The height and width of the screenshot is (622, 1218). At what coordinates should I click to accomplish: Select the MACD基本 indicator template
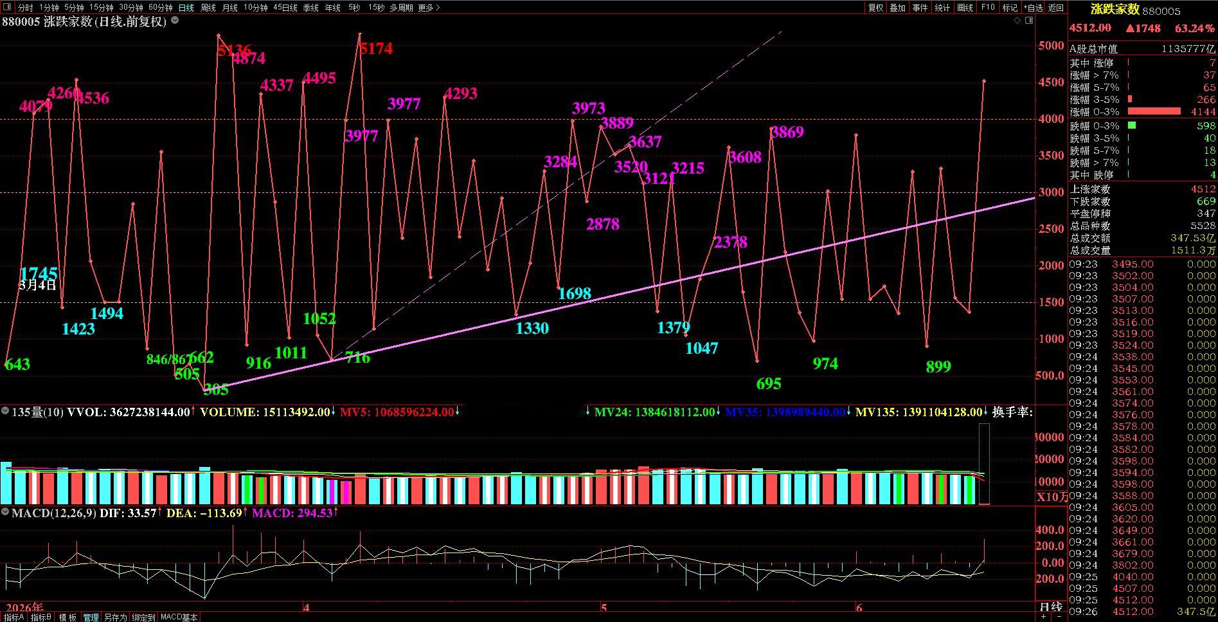[179, 617]
